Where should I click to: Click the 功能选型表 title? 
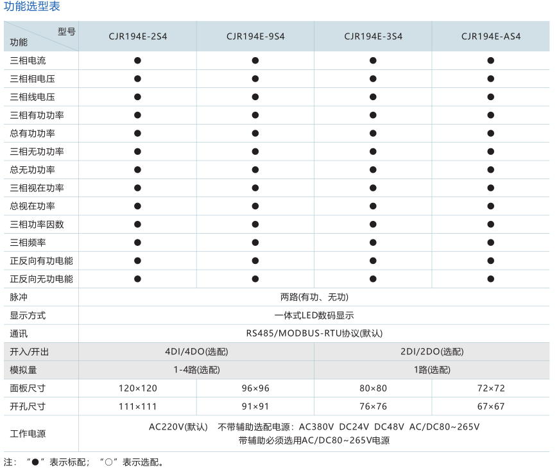pyautogui.click(x=33, y=7)
